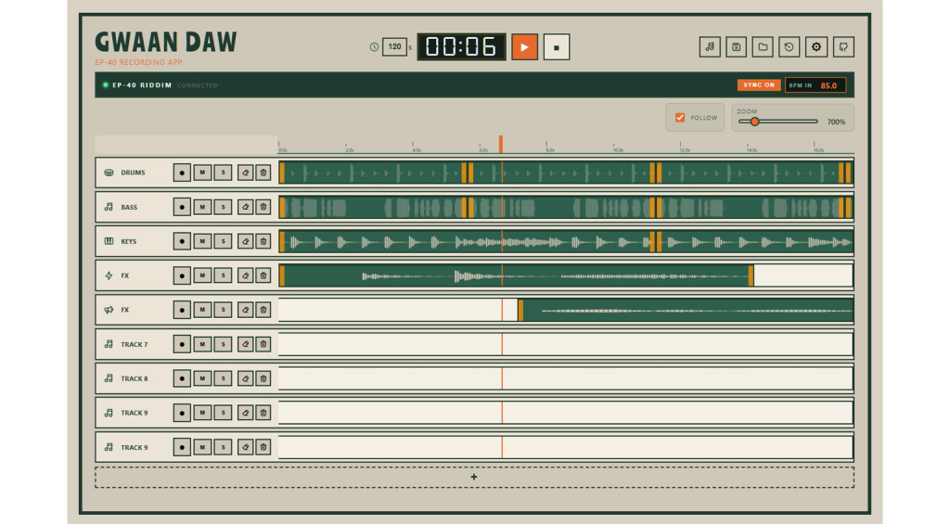Image resolution: width=950 pixels, height=524 pixels.
Task: Clear the BASS track with eraser icon
Action: (245, 207)
